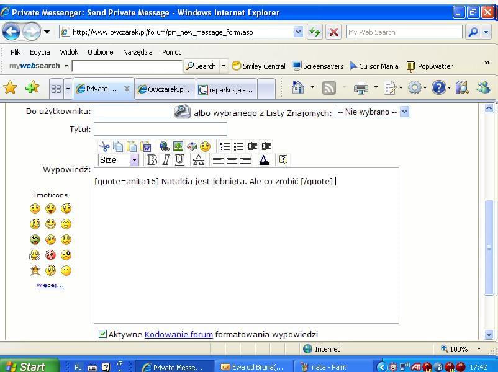Click the Tytuł subject input field

coord(160,129)
